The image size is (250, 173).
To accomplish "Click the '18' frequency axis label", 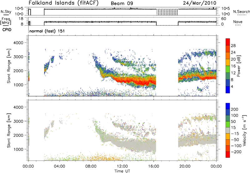I will click(21, 19).
